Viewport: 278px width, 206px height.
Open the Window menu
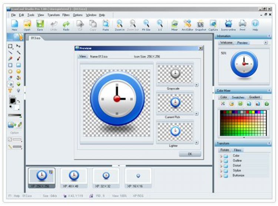pyautogui.click(x=91, y=15)
